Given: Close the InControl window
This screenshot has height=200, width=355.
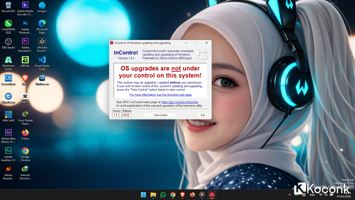Looking at the screenshot, I should [206, 43].
